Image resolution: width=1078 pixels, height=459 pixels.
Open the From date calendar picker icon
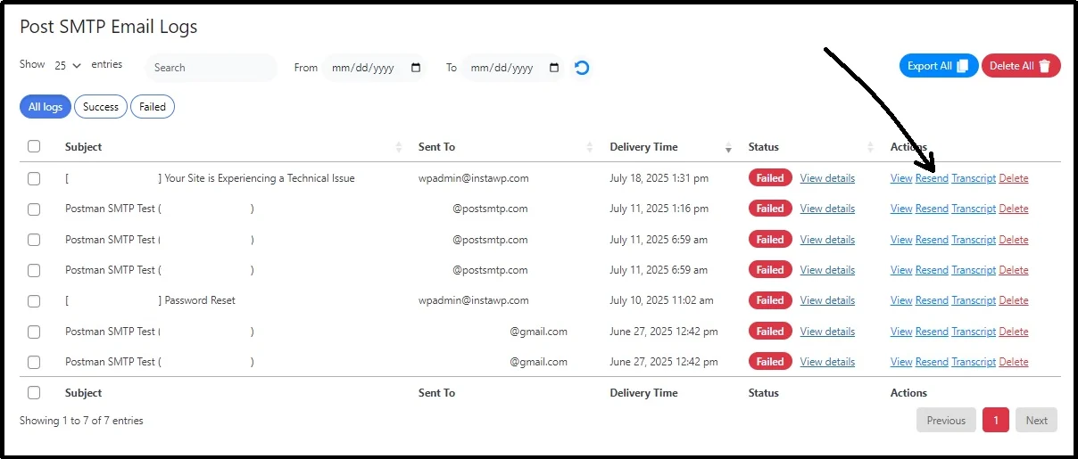pyautogui.click(x=416, y=68)
